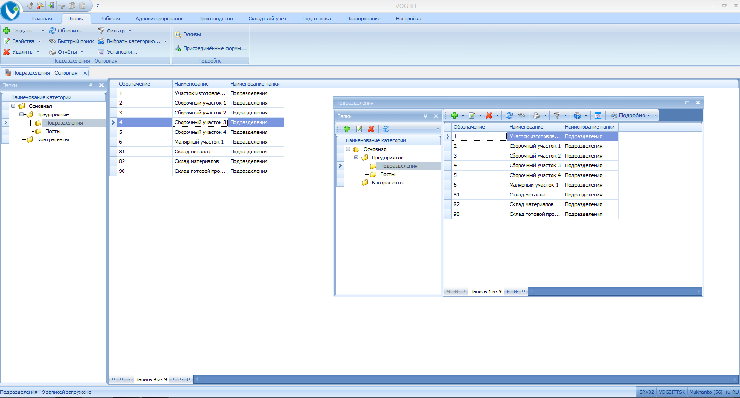Expand the Удалить dropdown arrow in ribbon
Viewport: 740px width, 398px height.
point(38,52)
